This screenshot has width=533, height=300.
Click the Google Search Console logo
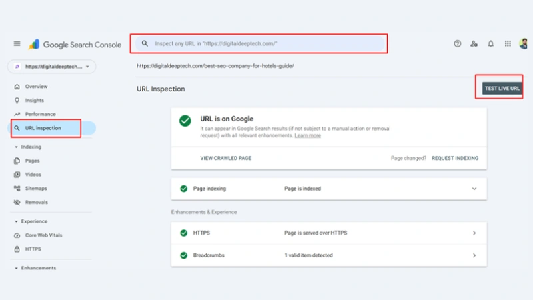pos(75,45)
